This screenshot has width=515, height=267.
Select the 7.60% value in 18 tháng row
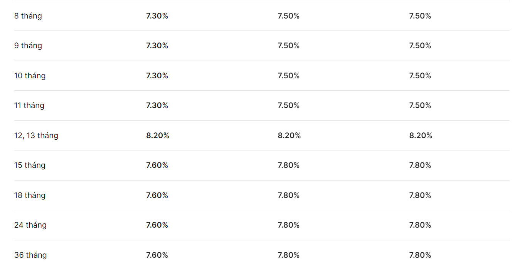[157, 195]
